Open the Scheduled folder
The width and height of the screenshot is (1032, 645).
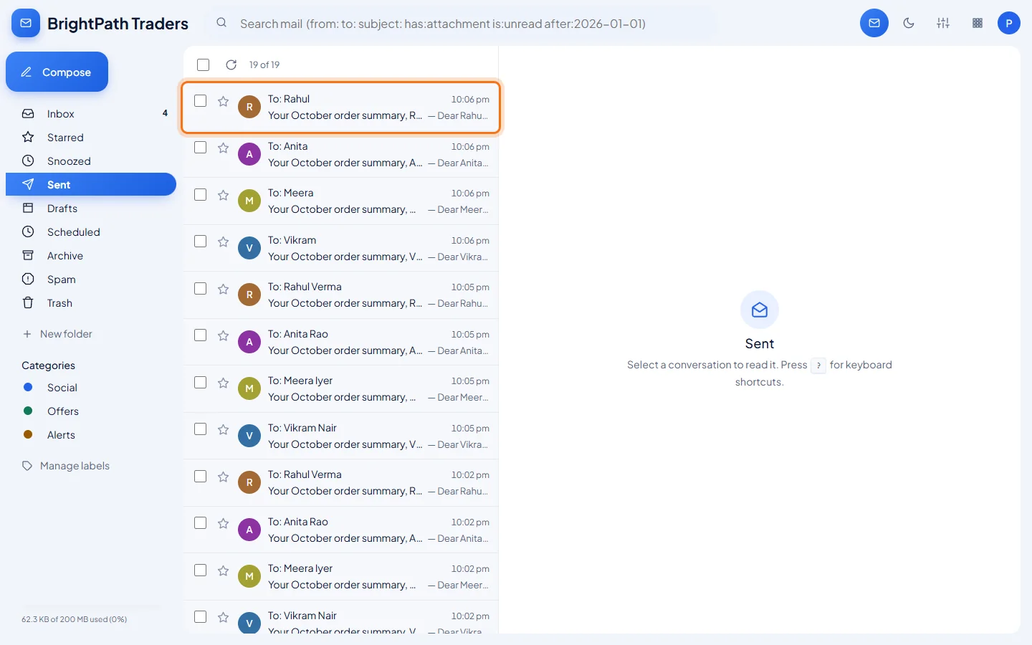91,231
